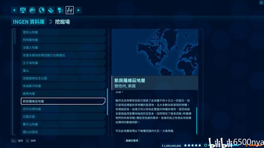The image size is (264, 148).
Task: Select 朱迪斯河地層 entry
Action: point(63,86)
